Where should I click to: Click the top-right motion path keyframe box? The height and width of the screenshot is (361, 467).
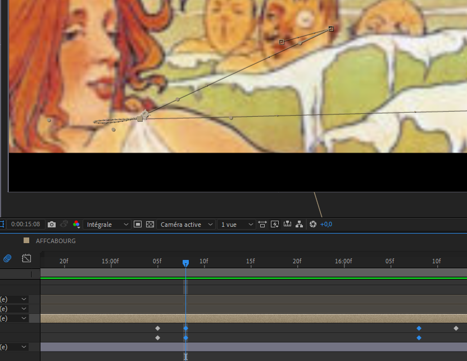[331, 29]
